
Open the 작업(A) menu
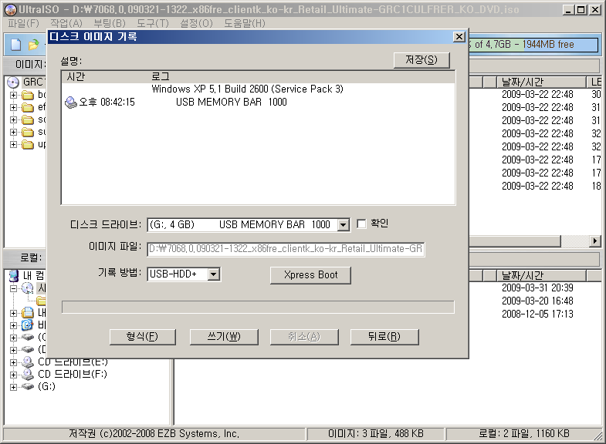[x=66, y=24]
